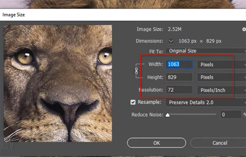Screen dimensions: 246x157
Task: Click the Reduce Noise slider handle
Action: [x=168, y=115]
